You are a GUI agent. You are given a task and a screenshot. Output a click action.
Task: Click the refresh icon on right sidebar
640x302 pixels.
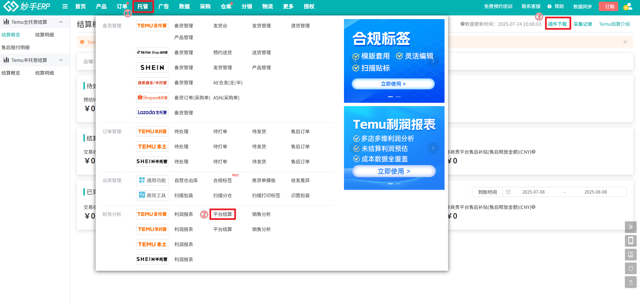(631, 268)
